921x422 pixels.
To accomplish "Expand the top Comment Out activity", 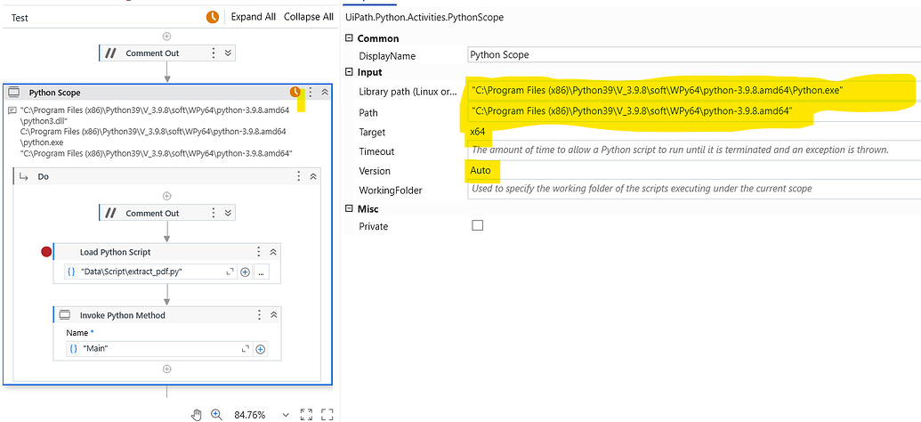I will pyautogui.click(x=229, y=53).
